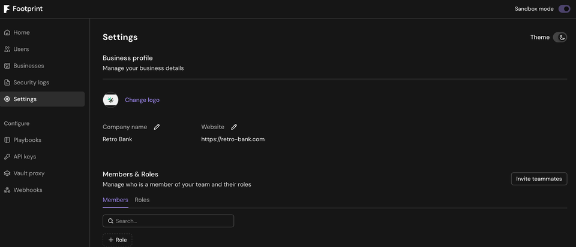Click the Vault proxy icon
This screenshot has width=576, height=247.
click(x=7, y=173)
